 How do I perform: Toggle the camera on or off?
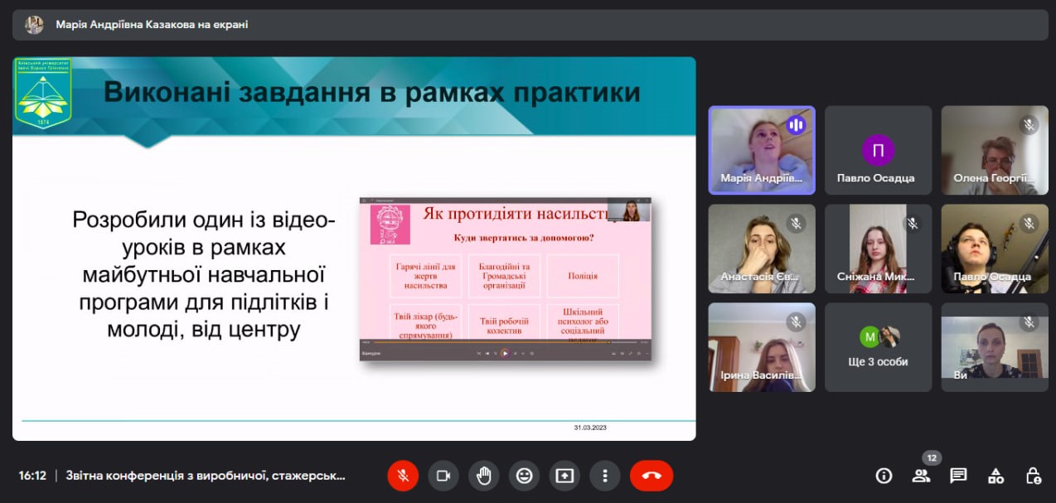443,476
